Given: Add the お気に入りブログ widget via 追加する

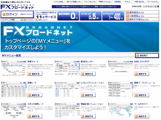Looking at the screenshot, I should [x=142, y=74].
